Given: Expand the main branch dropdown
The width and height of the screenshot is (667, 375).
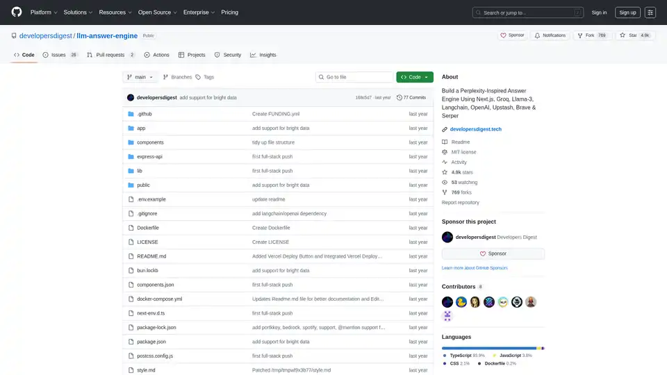Looking at the screenshot, I should [140, 77].
